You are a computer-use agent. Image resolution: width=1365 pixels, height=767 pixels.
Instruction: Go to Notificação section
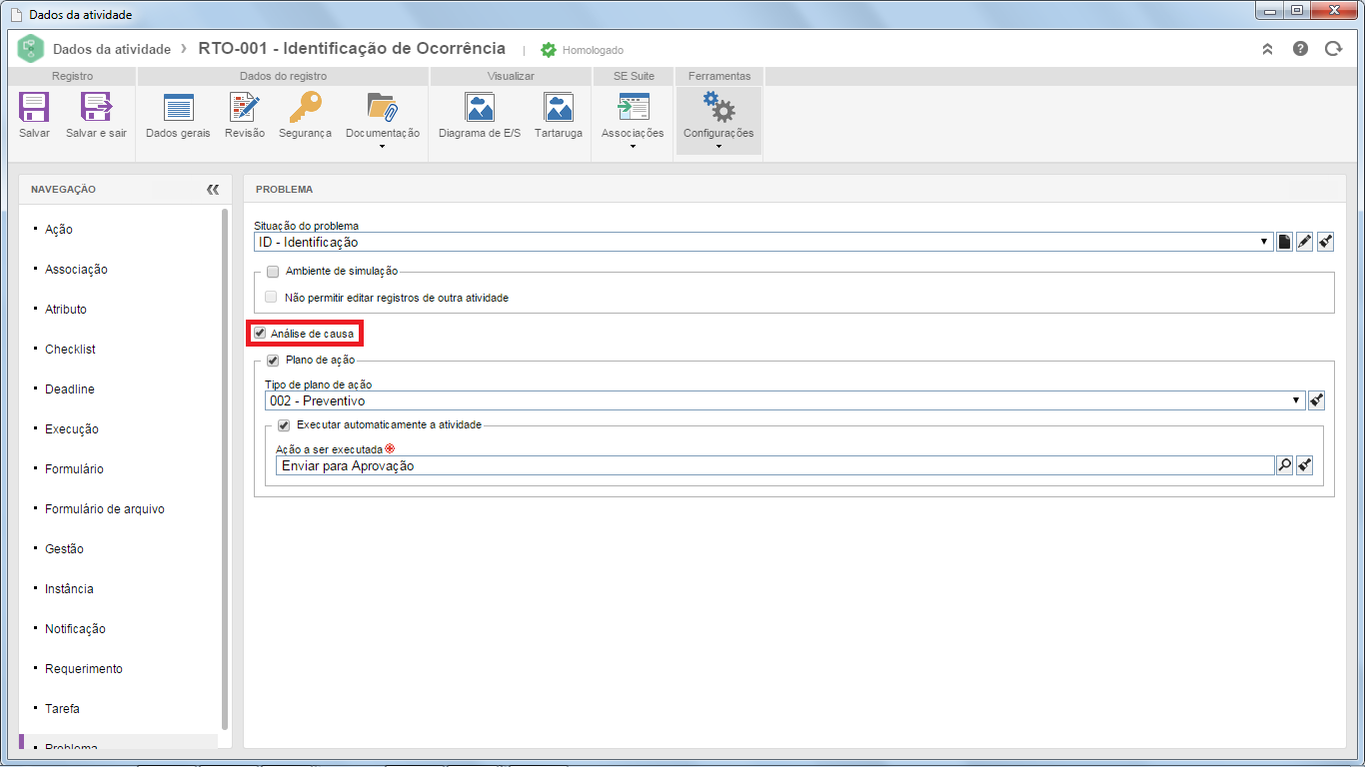75,629
